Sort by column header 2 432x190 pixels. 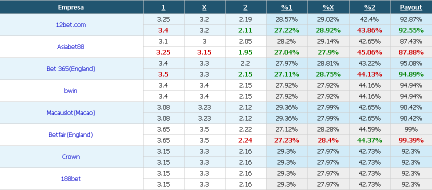(x=245, y=7)
